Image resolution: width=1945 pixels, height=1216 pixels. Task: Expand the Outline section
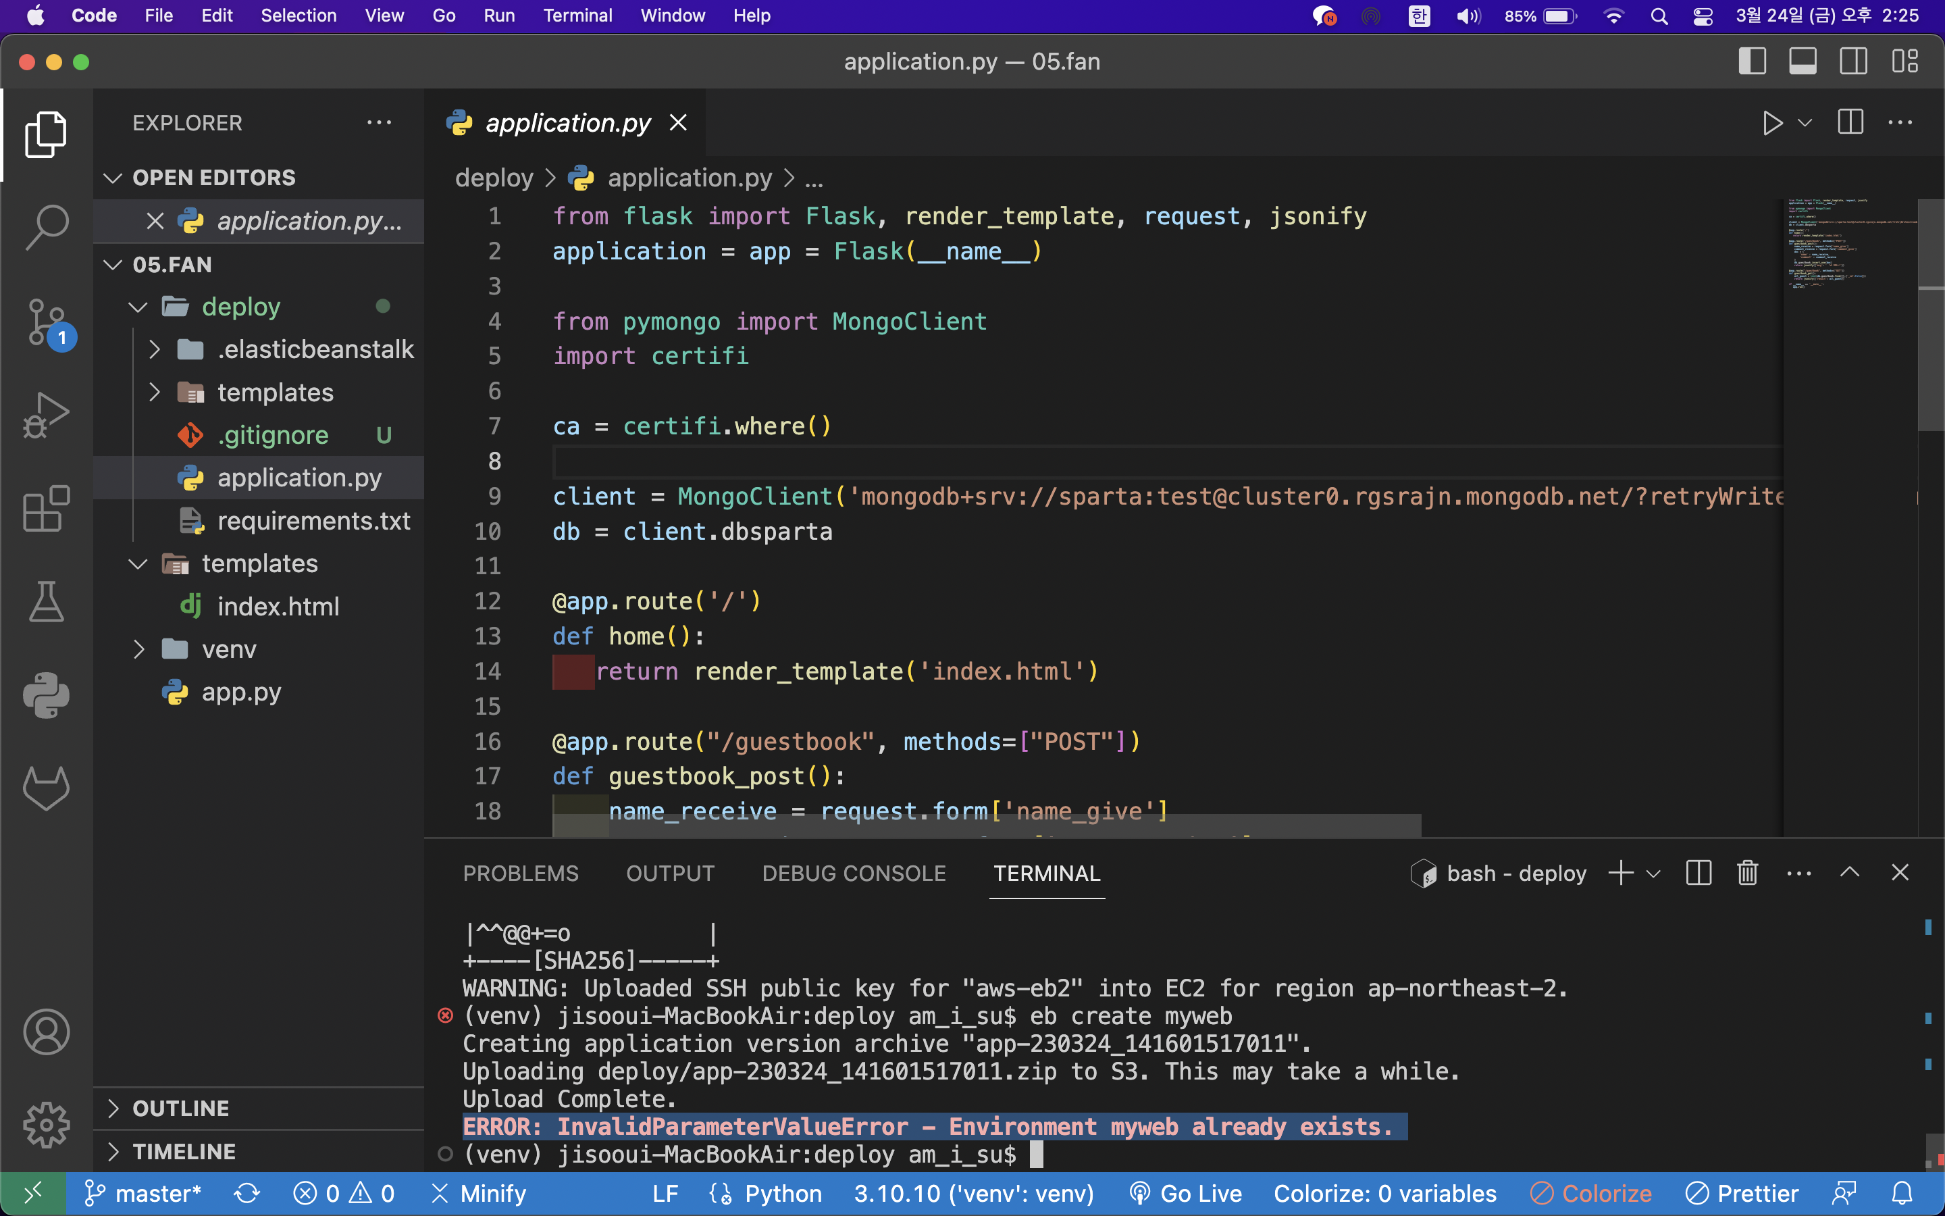(x=113, y=1108)
